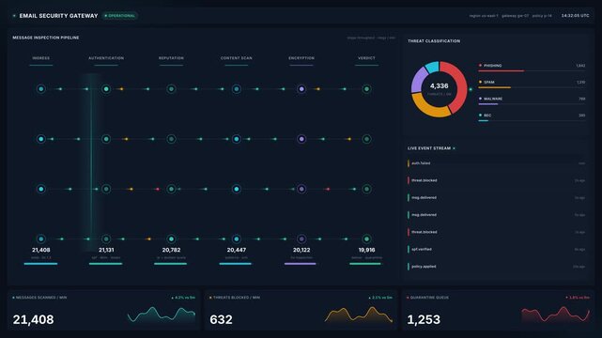Select the INGRESS stage header

(41, 58)
